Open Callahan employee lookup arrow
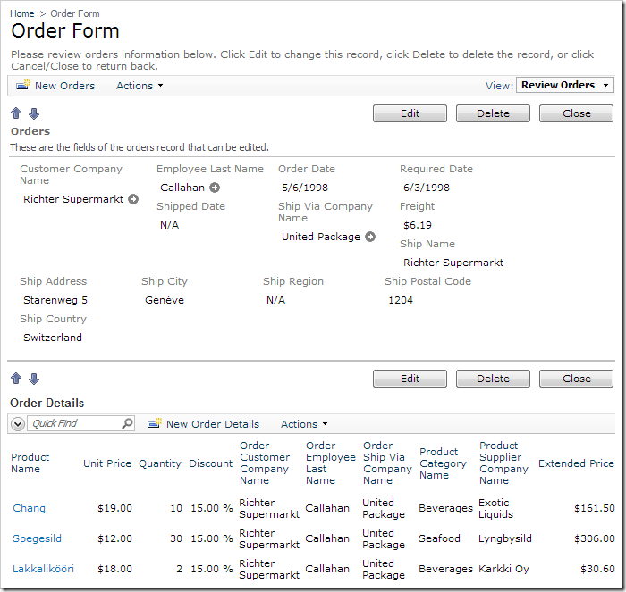This screenshot has height=592, width=626. [x=215, y=188]
